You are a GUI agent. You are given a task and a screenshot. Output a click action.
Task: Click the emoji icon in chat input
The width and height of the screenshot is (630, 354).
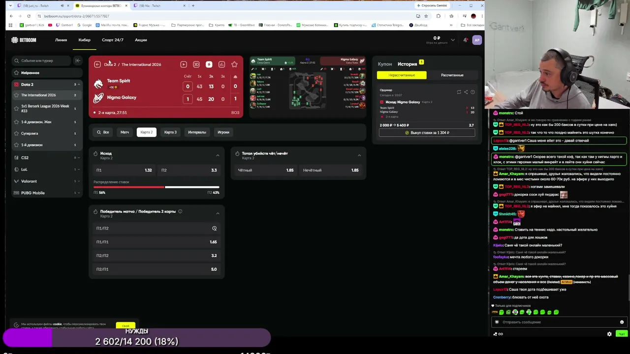tap(622, 322)
